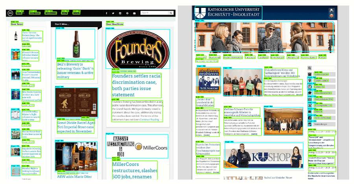The height and width of the screenshot is (184, 354).
Task: Click the envelope icon in university sidebar
Action: click(x=310, y=112)
